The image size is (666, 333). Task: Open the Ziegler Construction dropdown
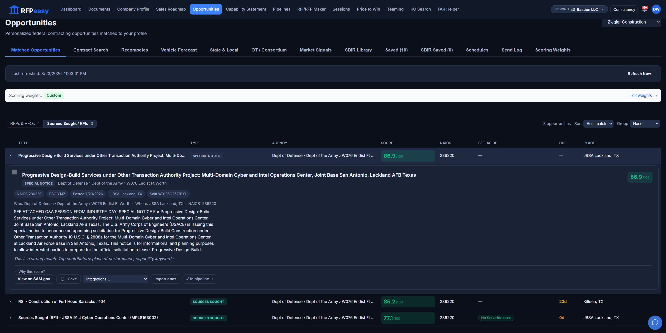click(631, 22)
